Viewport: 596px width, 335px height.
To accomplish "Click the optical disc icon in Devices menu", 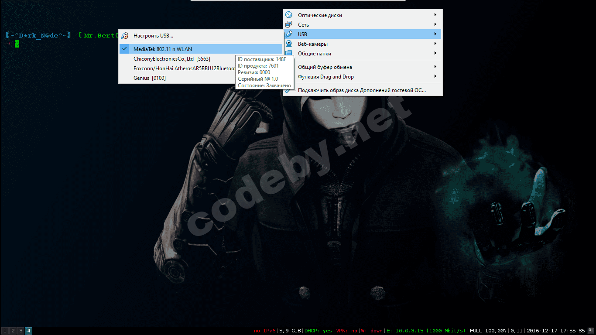I will point(289,15).
